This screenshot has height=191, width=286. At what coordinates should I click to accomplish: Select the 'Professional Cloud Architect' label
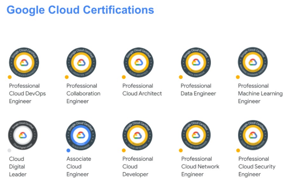coord(142,89)
